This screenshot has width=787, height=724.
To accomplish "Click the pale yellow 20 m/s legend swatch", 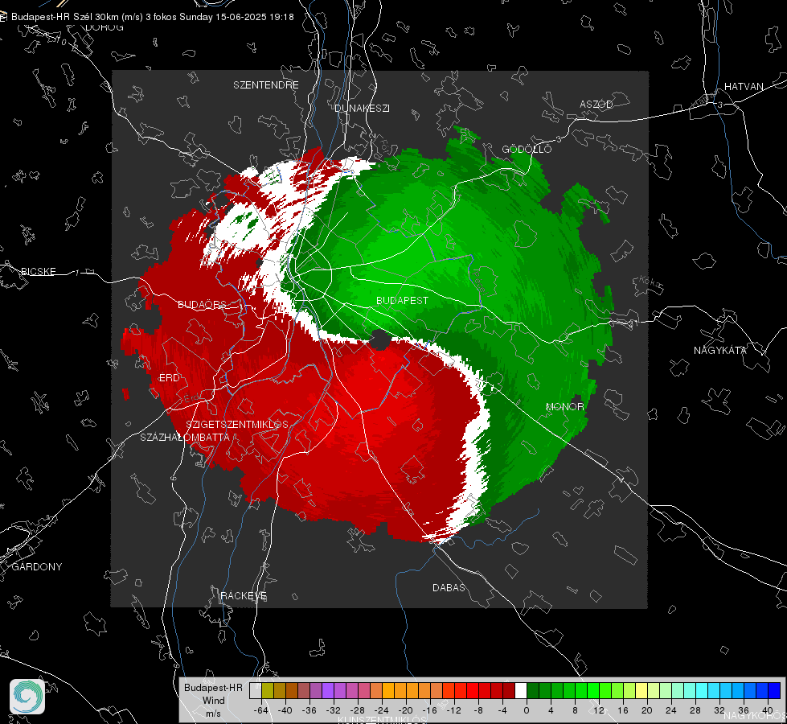I will 641,691.
